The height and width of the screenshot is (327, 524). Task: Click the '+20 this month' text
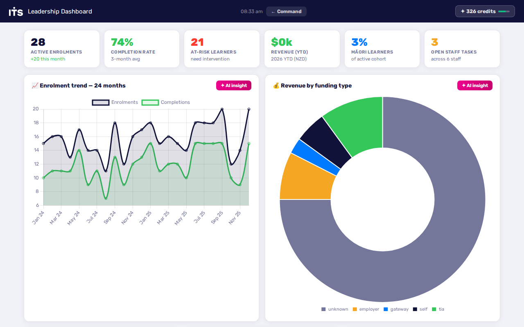tap(48, 59)
